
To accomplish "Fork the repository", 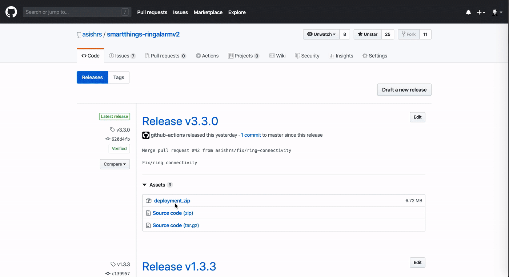I will coord(409,34).
